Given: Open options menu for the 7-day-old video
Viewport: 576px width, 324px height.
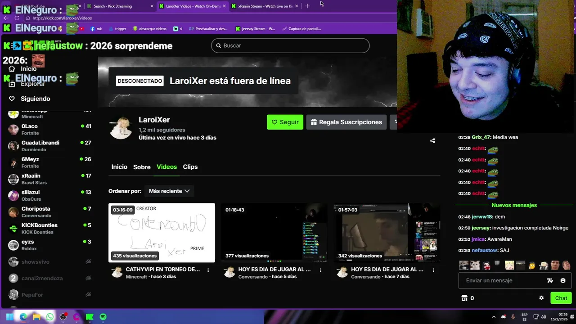Looking at the screenshot, I should coord(433,270).
